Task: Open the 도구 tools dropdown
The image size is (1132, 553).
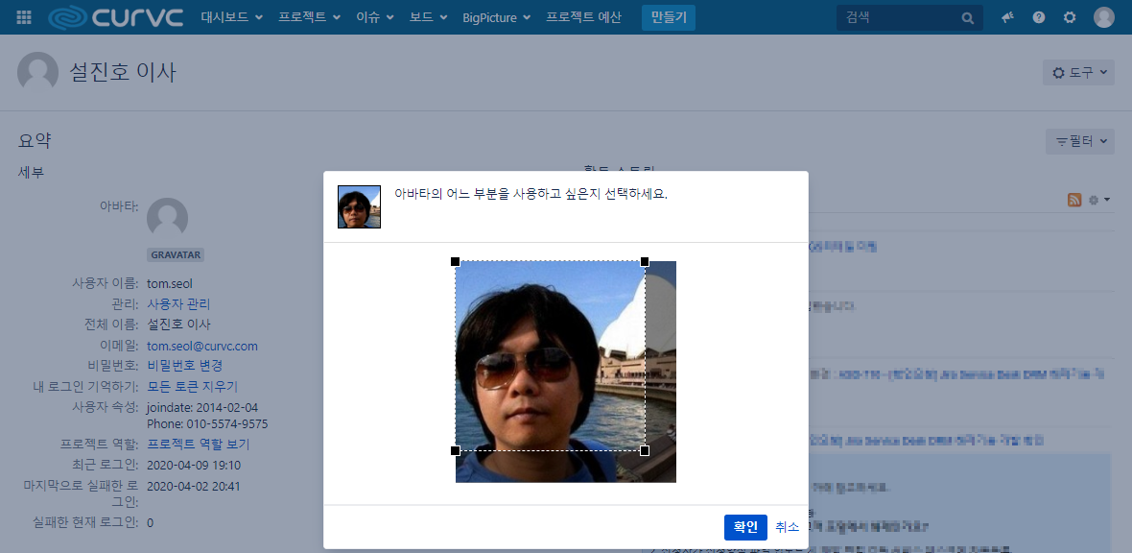Action: click(x=1078, y=72)
